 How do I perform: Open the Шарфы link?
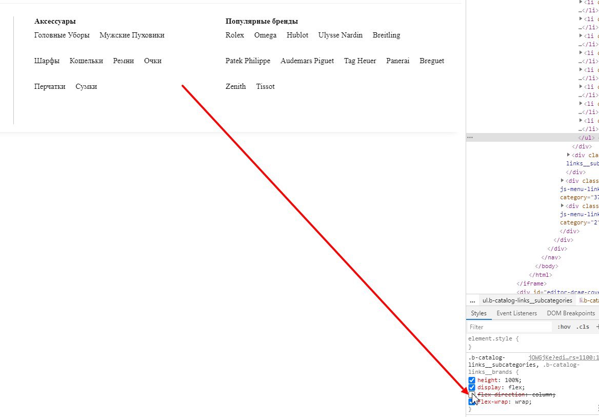coord(47,61)
